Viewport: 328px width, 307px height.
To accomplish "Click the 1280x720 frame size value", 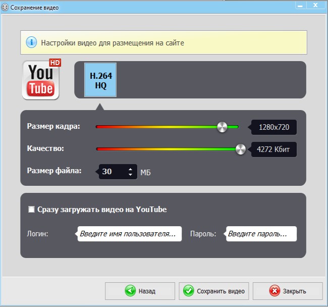I will pyautogui.click(x=274, y=127).
